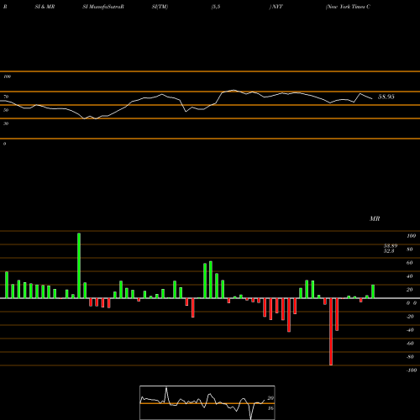Click the 58.95 RSI value label
420x420 pixels.
pyautogui.click(x=386, y=97)
